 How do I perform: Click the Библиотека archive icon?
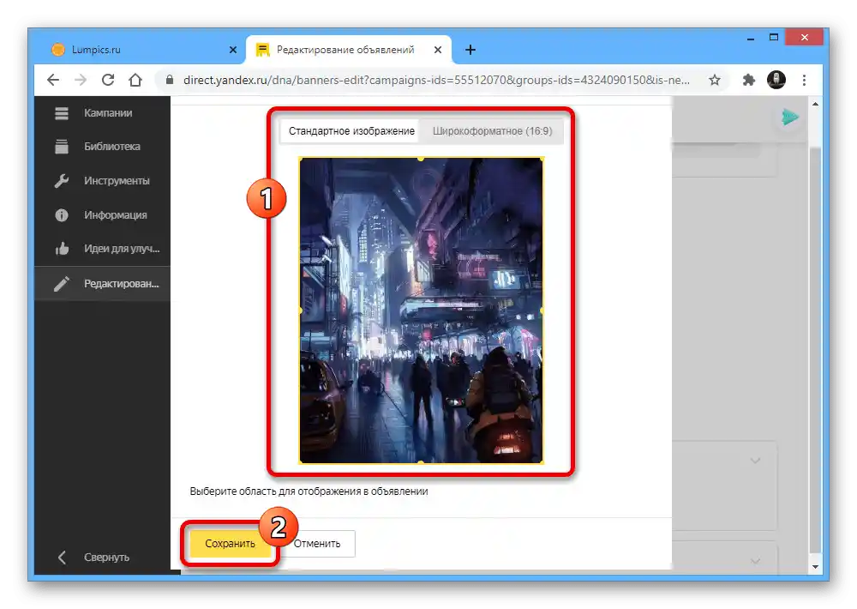pyautogui.click(x=62, y=147)
